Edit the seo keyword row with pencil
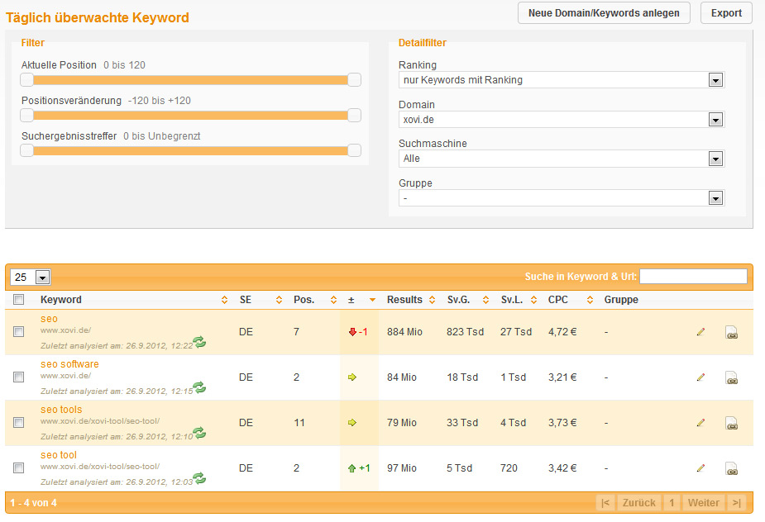 point(700,332)
